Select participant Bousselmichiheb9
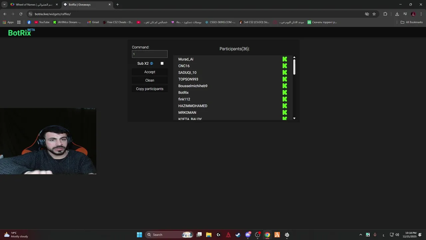The height and width of the screenshot is (240, 426). coord(193,86)
